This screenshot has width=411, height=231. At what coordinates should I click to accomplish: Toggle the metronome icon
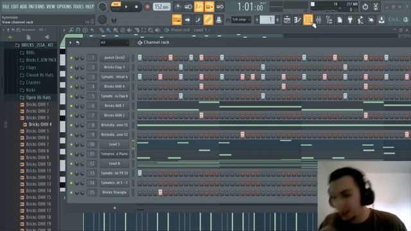click(178, 7)
